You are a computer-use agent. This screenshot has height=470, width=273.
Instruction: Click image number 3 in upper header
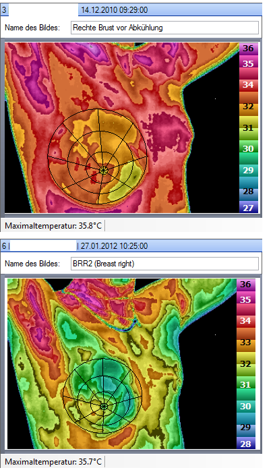point(4,10)
